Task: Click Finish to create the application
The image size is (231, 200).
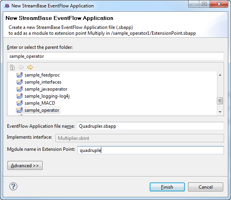Action: (x=167, y=187)
